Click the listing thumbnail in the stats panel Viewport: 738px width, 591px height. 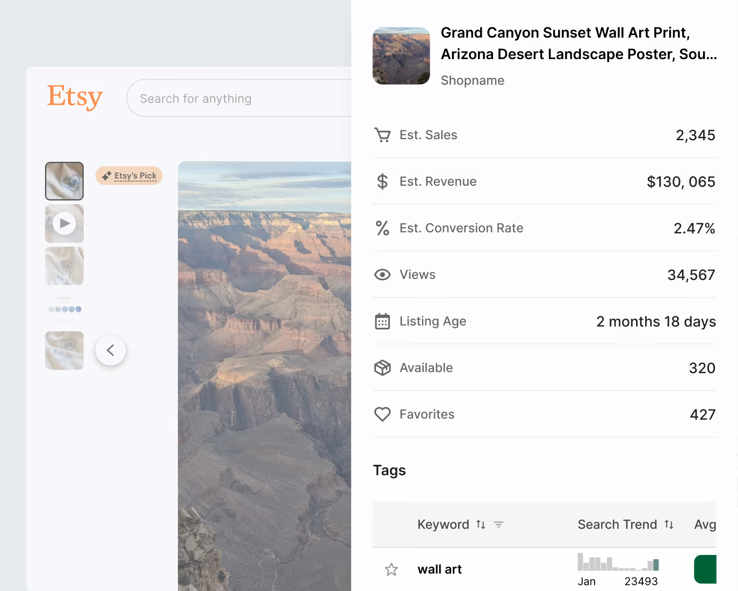(401, 56)
